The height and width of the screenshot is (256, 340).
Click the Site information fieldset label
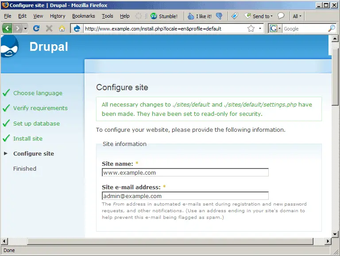[x=124, y=144]
